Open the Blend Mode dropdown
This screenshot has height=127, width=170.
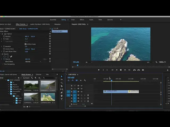coord(33,62)
